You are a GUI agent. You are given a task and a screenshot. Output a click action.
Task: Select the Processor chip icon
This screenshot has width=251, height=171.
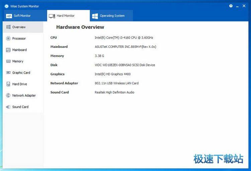8,38
